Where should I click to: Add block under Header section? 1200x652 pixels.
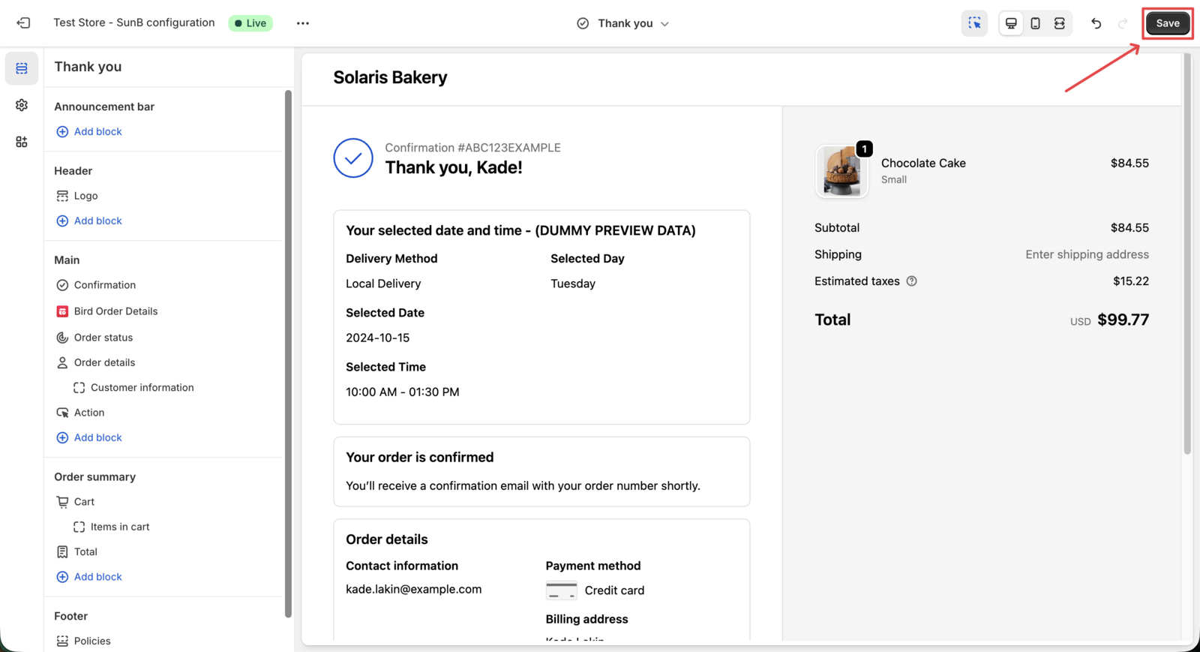pyautogui.click(x=89, y=221)
